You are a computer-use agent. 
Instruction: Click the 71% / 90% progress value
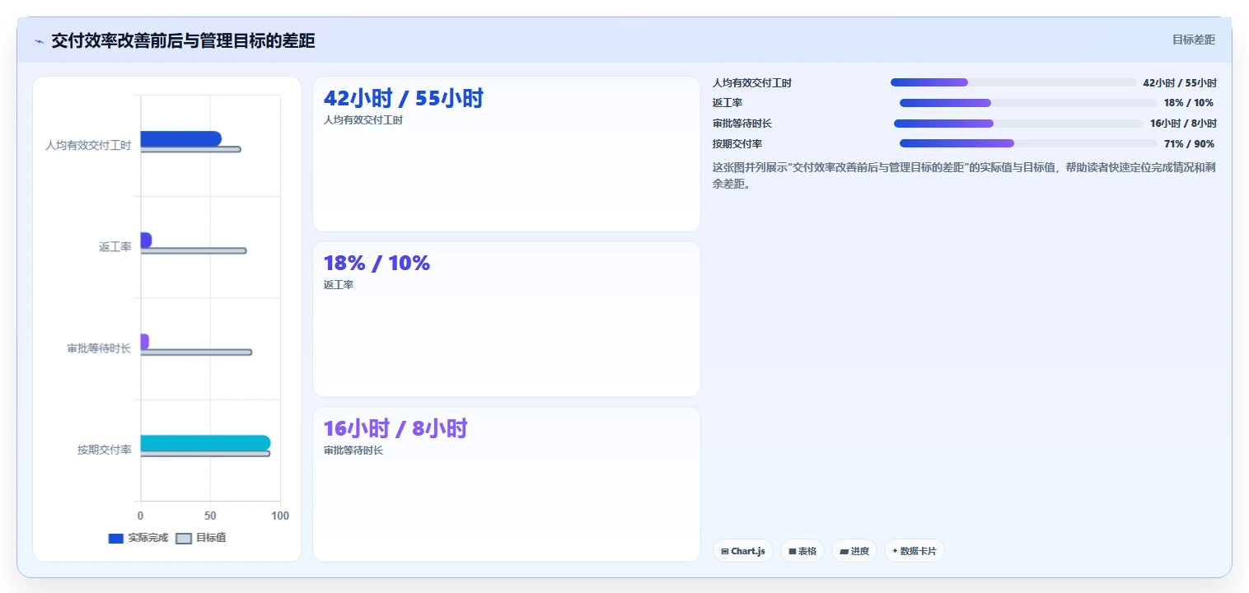[1189, 143]
